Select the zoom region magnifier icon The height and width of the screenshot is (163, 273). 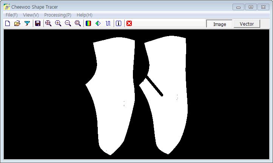(78, 23)
